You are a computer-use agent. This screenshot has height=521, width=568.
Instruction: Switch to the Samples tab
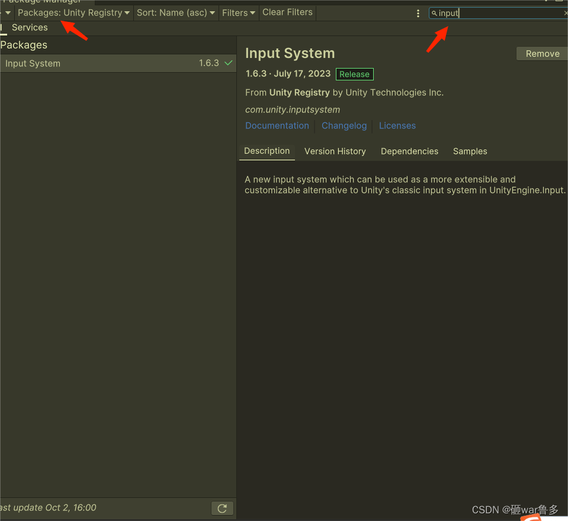[x=470, y=151]
